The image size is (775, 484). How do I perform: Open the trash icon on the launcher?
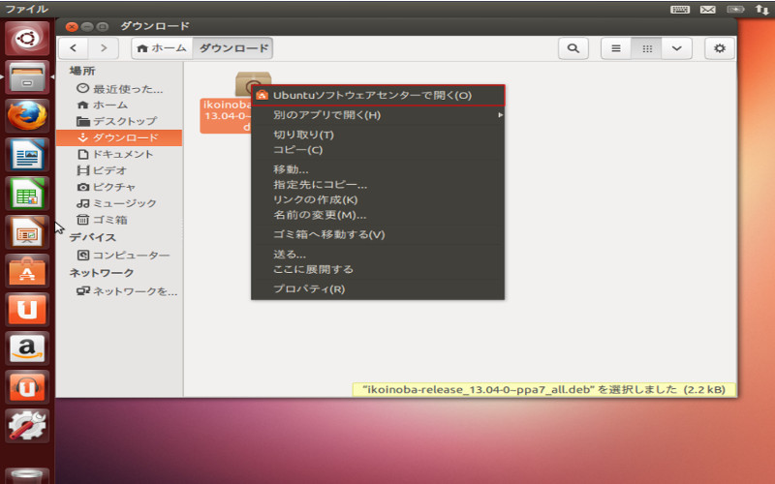[27, 475]
